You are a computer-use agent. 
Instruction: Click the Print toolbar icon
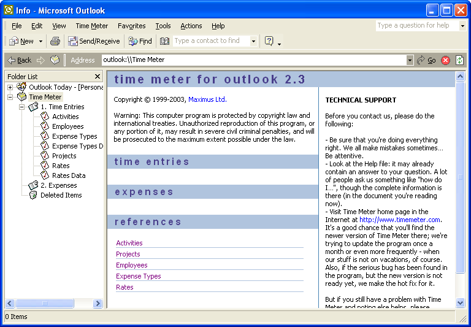click(x=55, y=41)
